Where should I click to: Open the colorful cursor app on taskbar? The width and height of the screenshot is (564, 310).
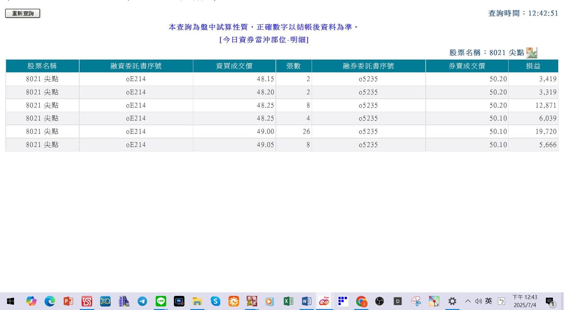point(434,301)
